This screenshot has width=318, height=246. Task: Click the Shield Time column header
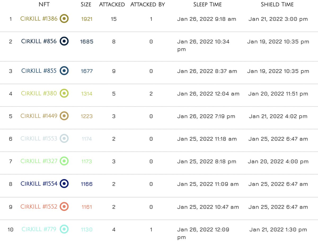pos(277,4)
